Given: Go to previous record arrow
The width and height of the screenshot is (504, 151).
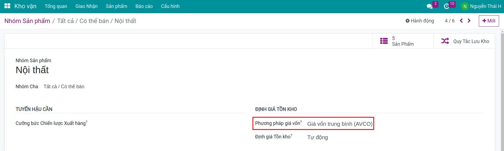Looking at the screenshot, I should [x=461, y=21].
